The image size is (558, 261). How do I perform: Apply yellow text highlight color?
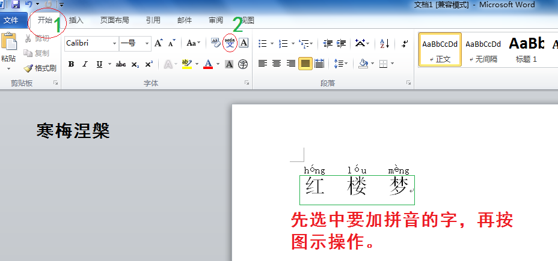tap(187, 64)
